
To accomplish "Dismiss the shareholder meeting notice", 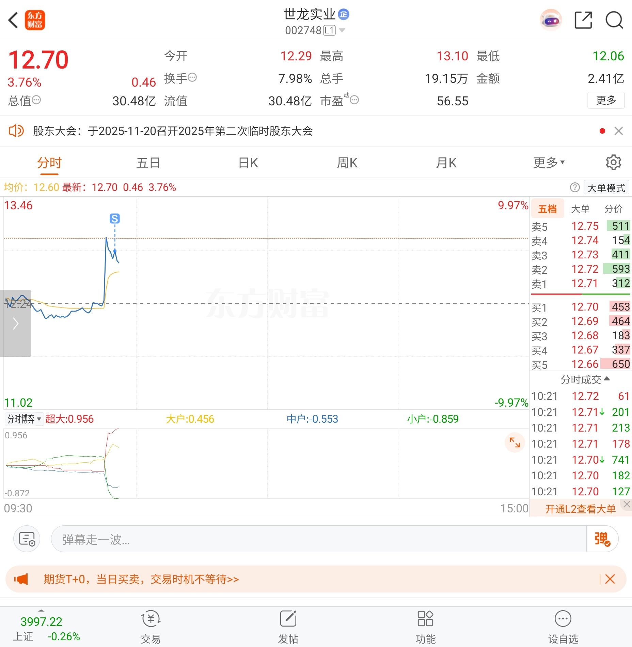I will click(619, 131).
